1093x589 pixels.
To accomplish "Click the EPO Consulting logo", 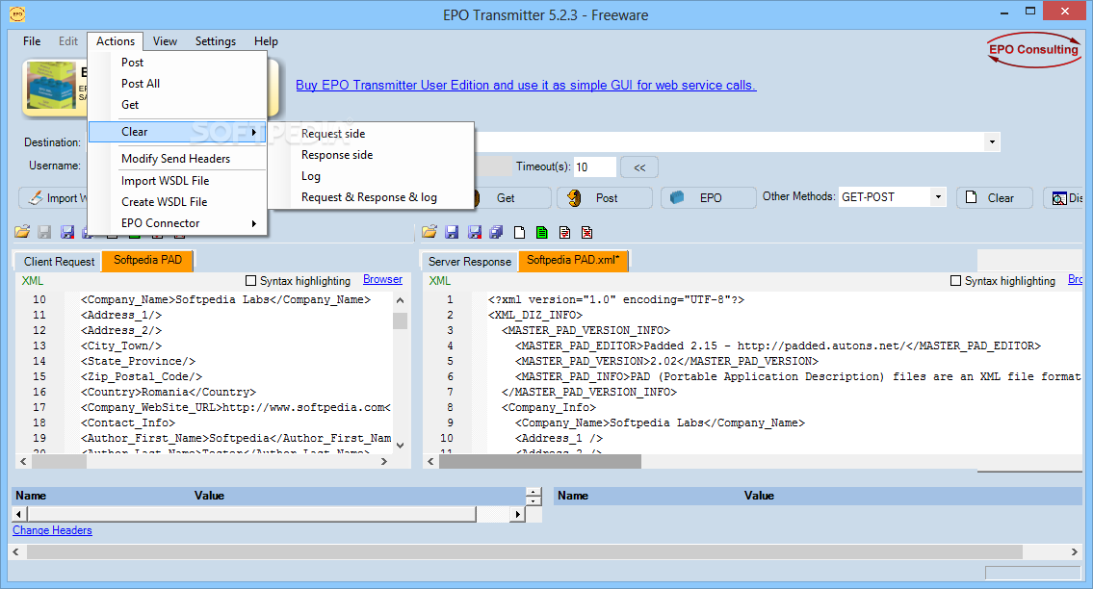I will click(1033, 50).
